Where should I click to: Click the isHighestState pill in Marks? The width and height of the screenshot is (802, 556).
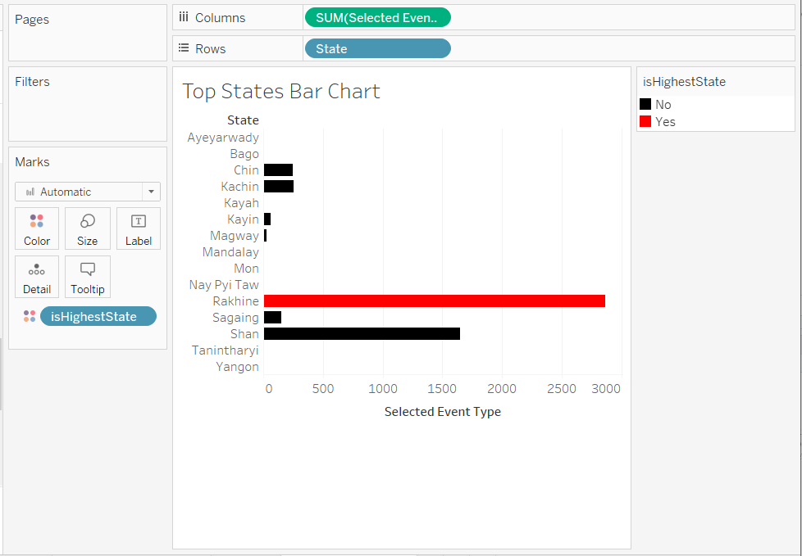pos(98,316)
